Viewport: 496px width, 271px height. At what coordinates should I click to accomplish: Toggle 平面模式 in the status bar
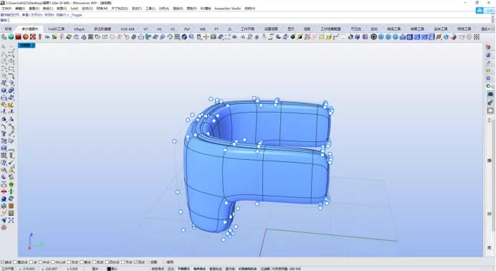(x=183, y=269)
